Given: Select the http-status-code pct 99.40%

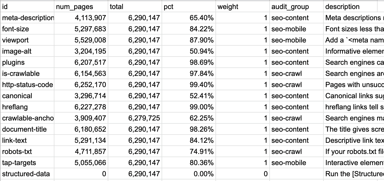Looking at the screenshot, I should coord(189,85).
